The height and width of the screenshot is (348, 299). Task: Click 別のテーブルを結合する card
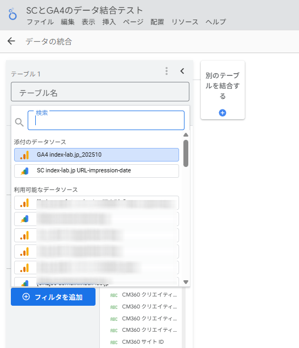pos(222,90)
